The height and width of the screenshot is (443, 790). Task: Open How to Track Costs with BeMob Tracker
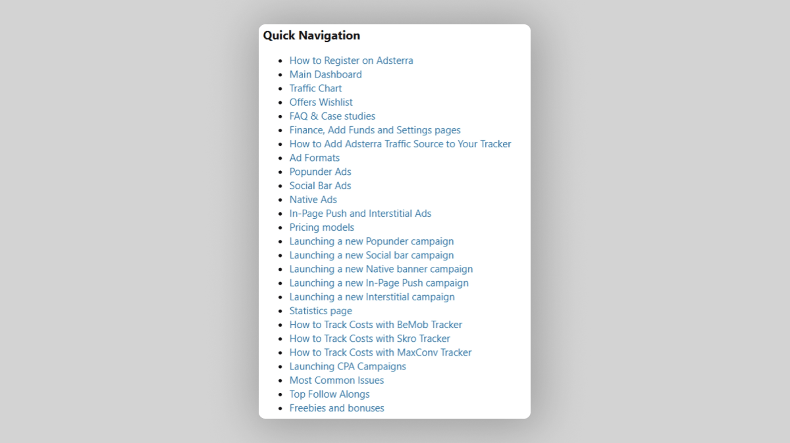pyautogui.click(x=375, y=325)
